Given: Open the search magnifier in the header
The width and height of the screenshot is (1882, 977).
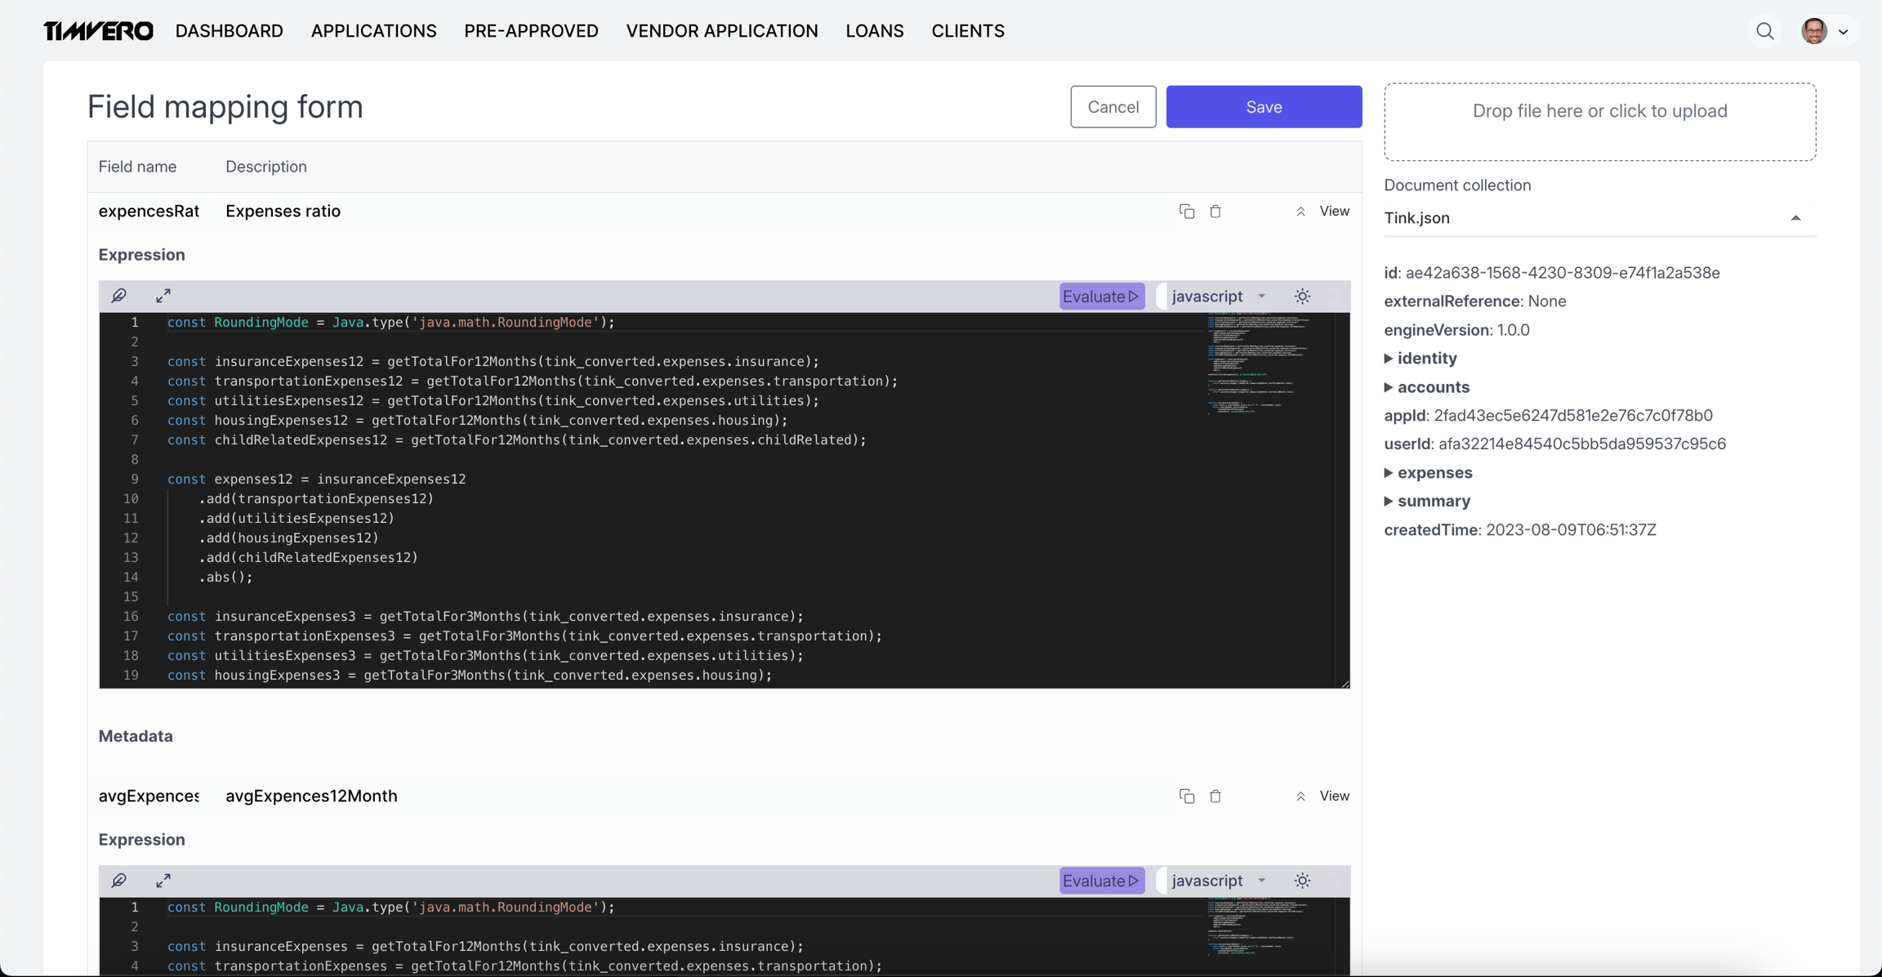Looking at the screenshot, I should click(x=1765, y=31).
